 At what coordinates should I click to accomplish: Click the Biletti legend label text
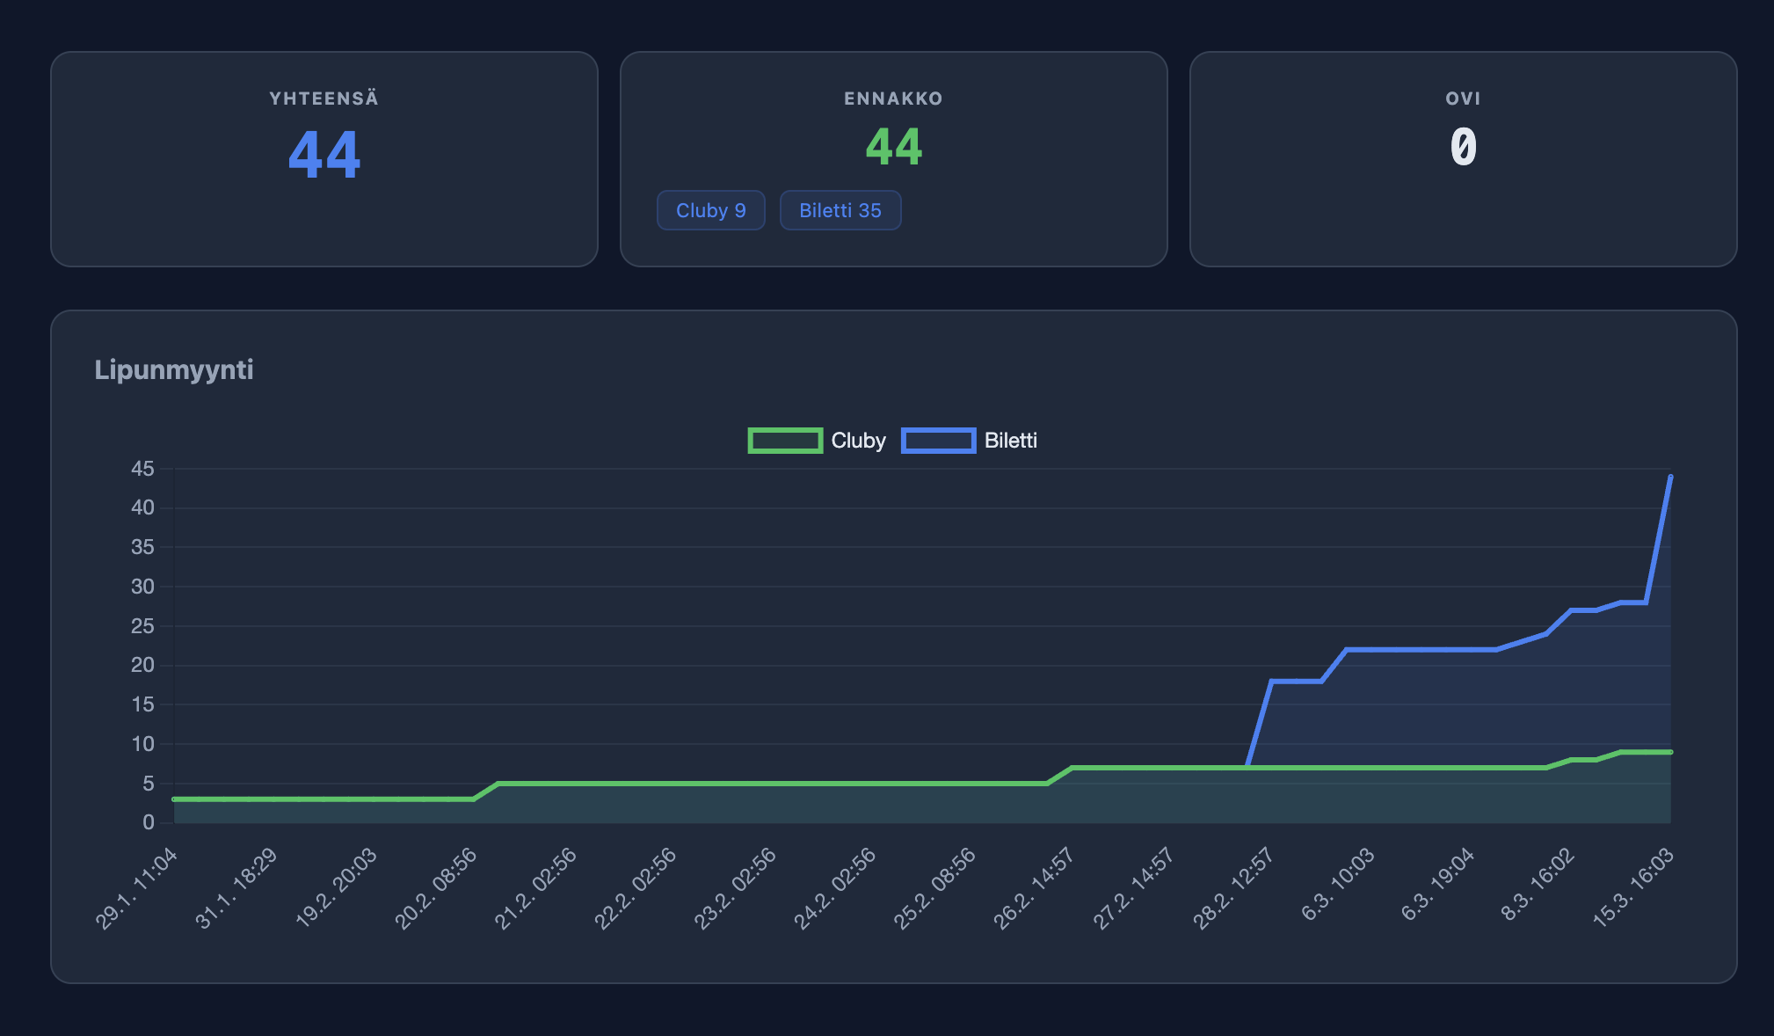tap(1010, 441)
